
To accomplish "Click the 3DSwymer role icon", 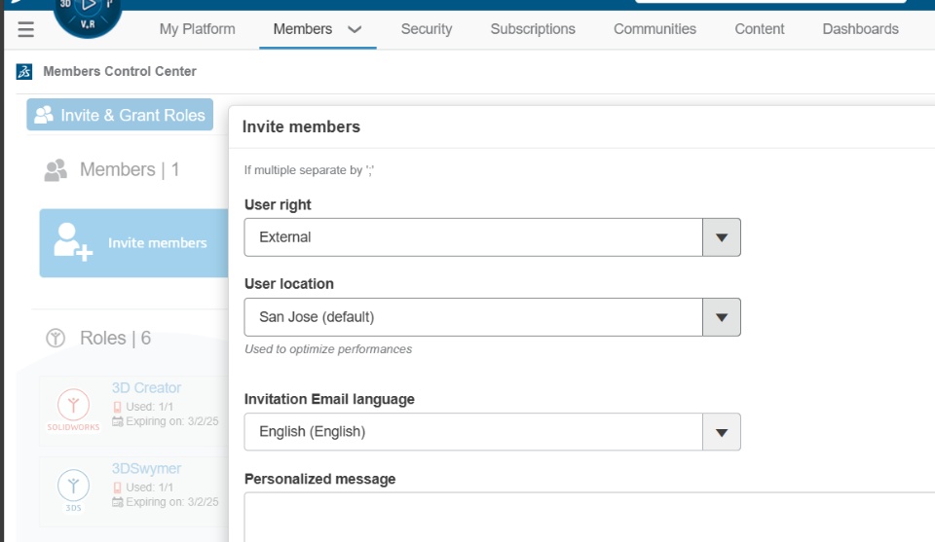I will pos(74,486).
